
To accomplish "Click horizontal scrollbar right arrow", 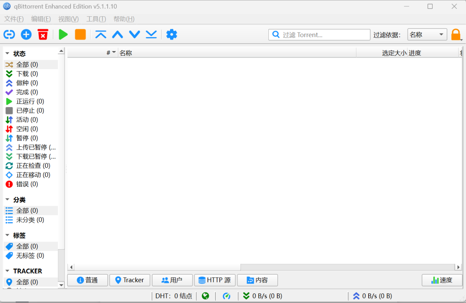I will click(459, 267).
